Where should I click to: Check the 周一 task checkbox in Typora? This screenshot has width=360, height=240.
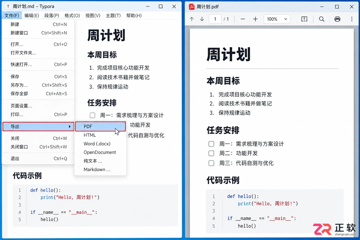(92, 115)
